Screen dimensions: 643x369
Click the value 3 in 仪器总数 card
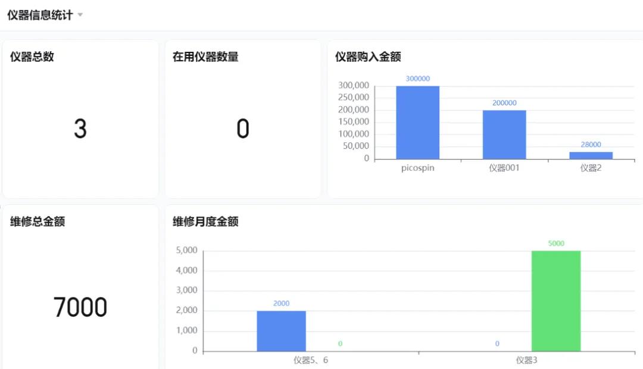(80, 129)
